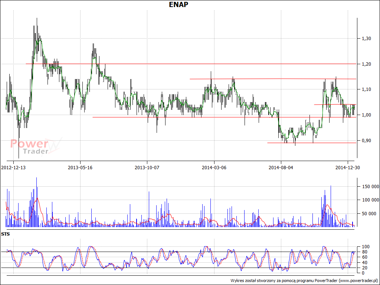Click the PowerTrader credit text at bottom
The width and height of the screenshot is (380, 285).
pyautogui.click(x=304, y=281)
